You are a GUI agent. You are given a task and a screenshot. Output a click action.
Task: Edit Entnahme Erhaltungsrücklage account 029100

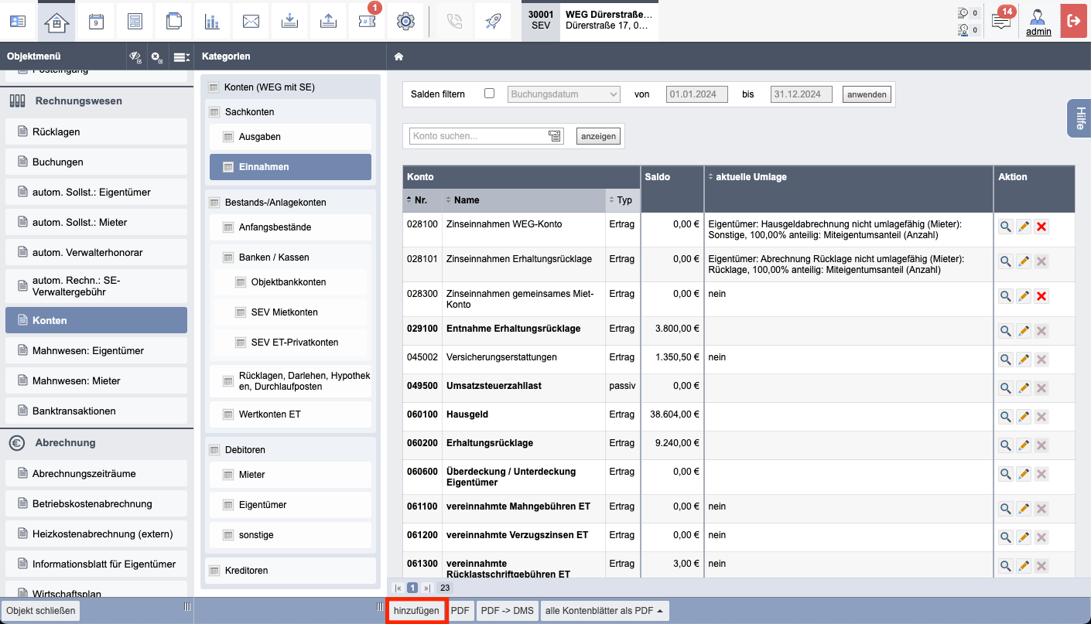tap(1024, 331)
